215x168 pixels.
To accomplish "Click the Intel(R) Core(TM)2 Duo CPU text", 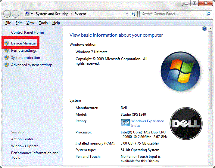I will pos(143,132).
